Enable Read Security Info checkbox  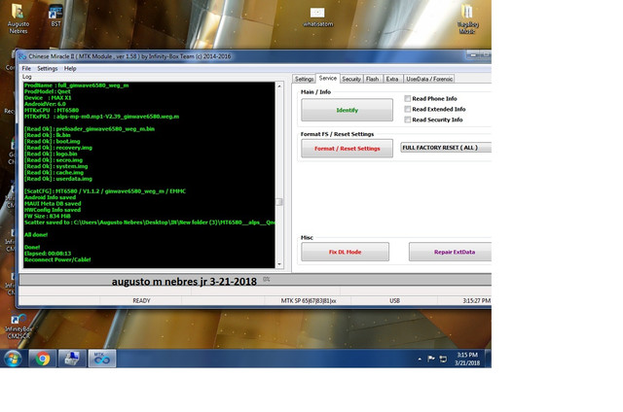click(x=407, y=120)
